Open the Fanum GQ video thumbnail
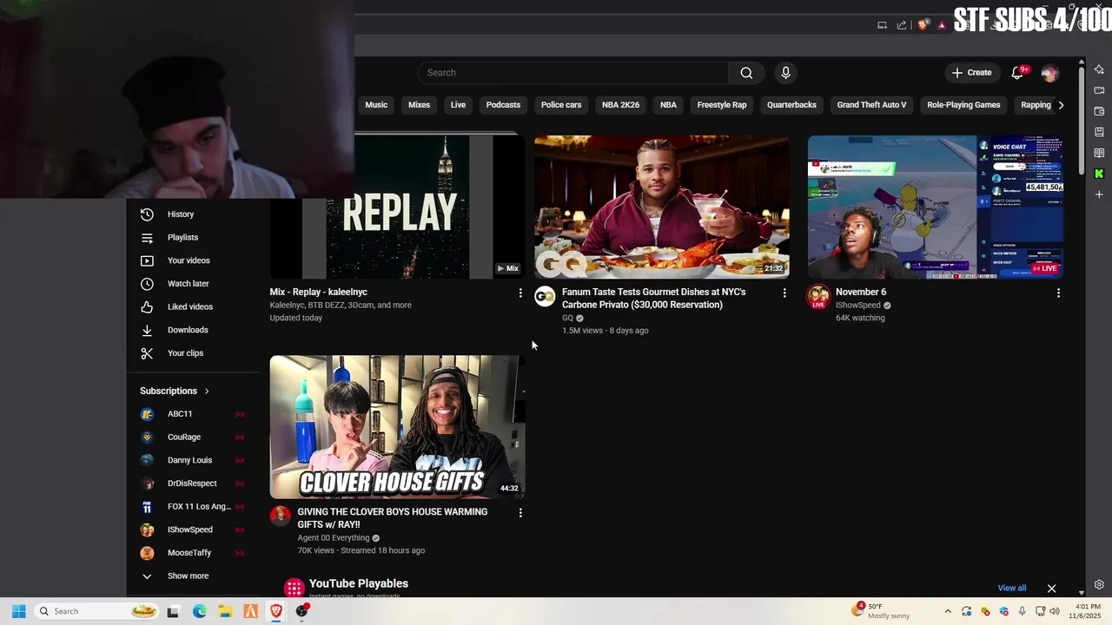 [662, 207]
